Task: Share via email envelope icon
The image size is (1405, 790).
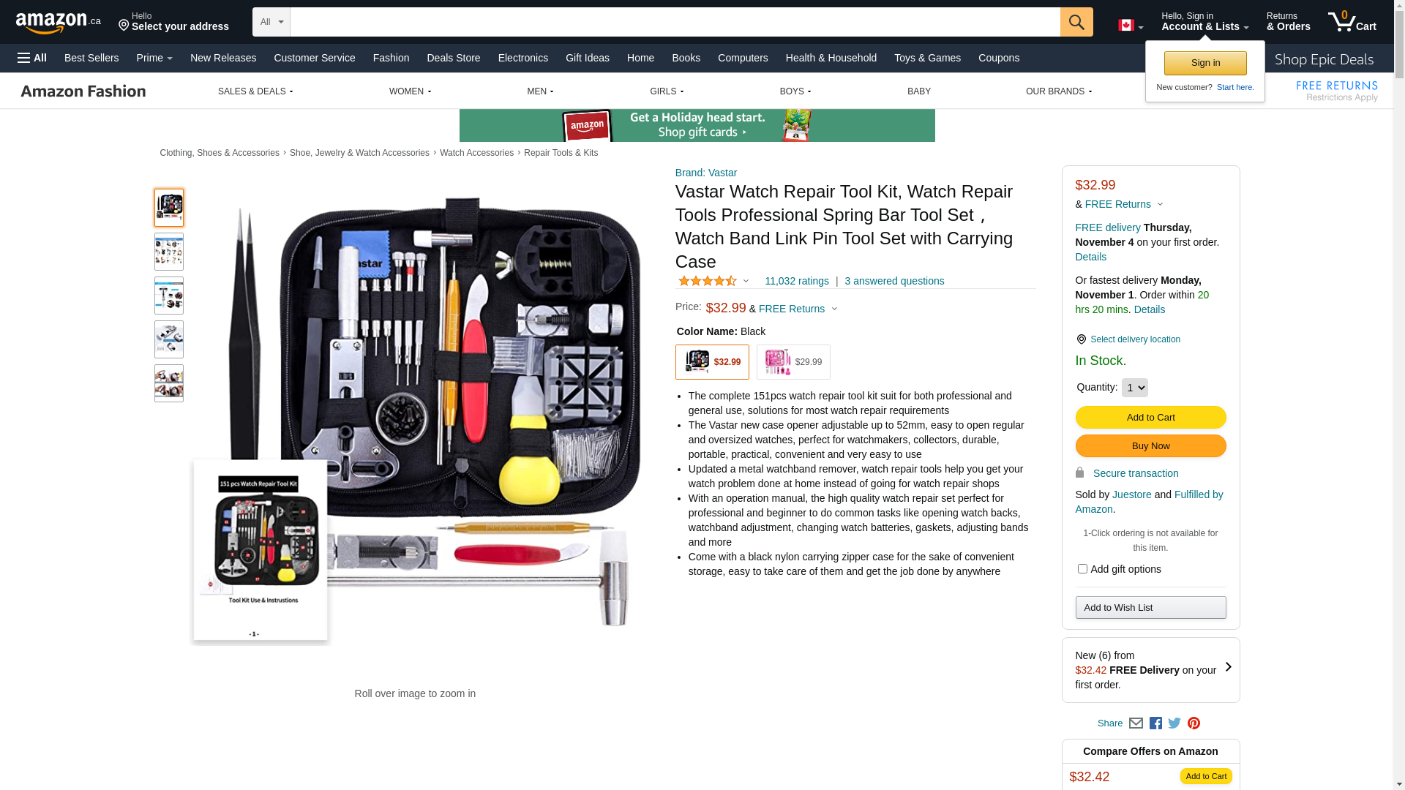Action: pos(1136,723)
